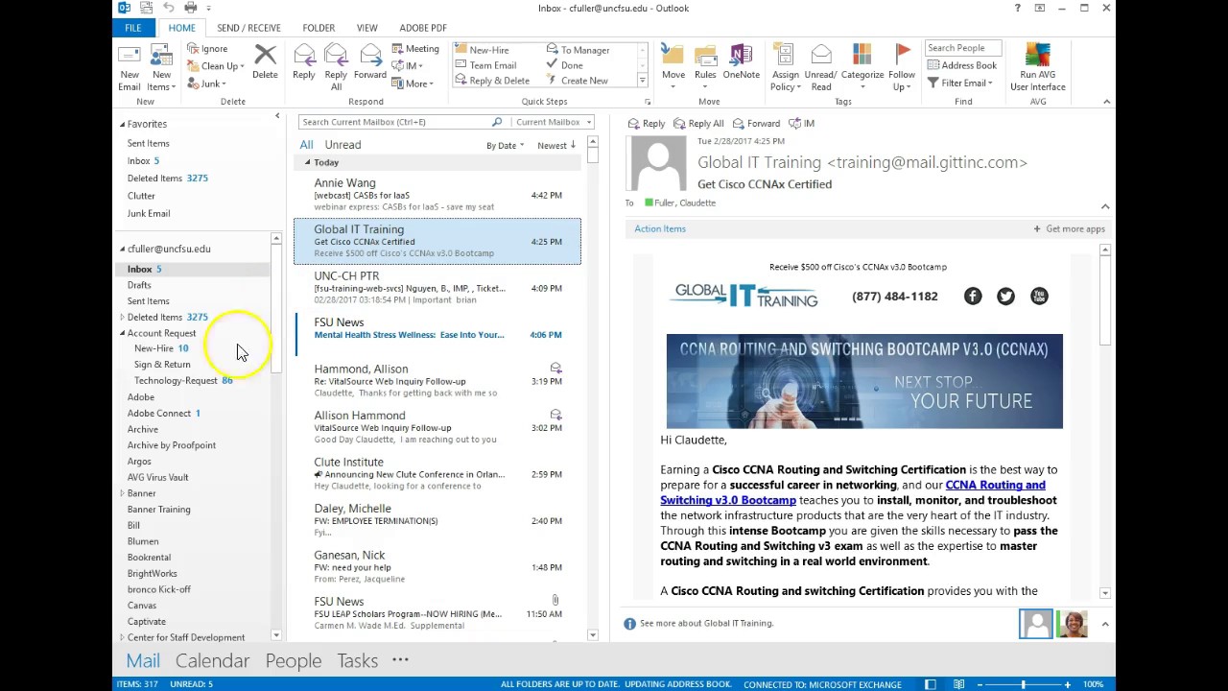
Task: Click the Delete X icon in ribbon
Action: (265, 56)
